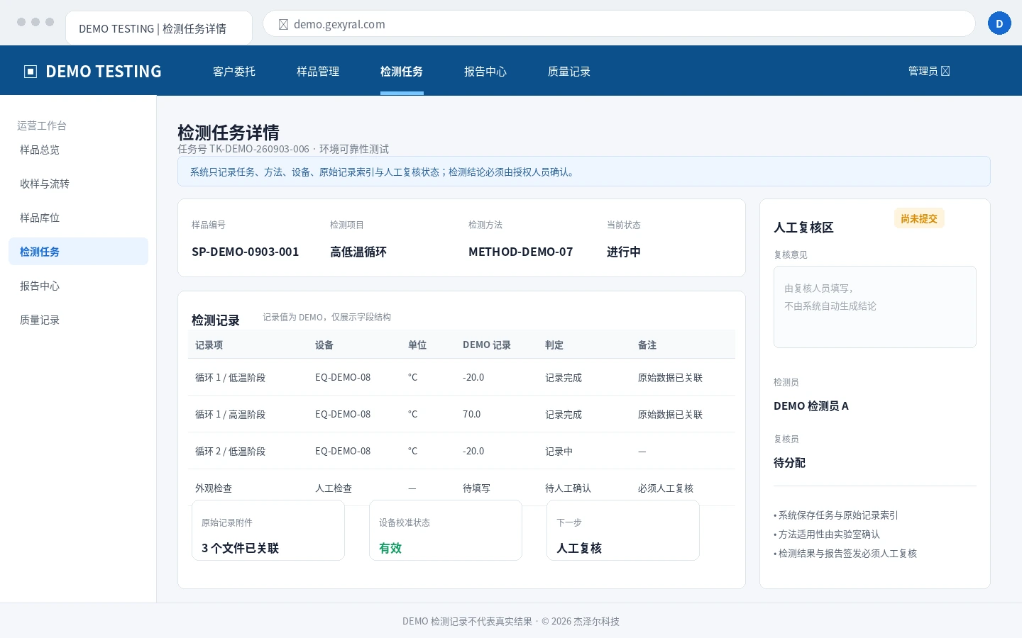Click the 待填写 cell
This screenshot has width=1022, height=638.
477,488
